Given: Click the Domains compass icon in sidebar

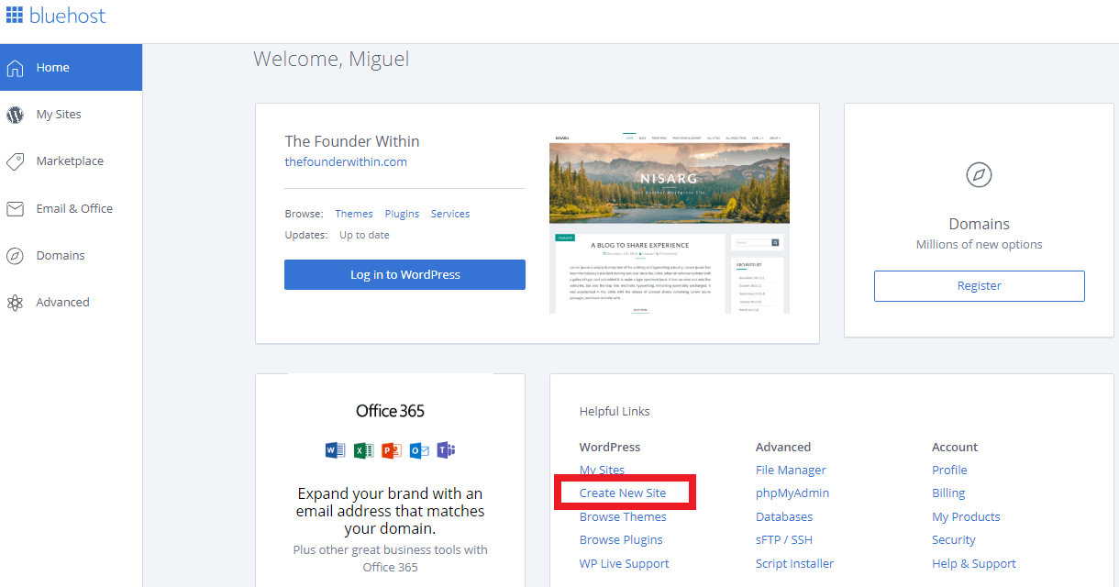Looking at the screenshot, I should tap(16, 255).
